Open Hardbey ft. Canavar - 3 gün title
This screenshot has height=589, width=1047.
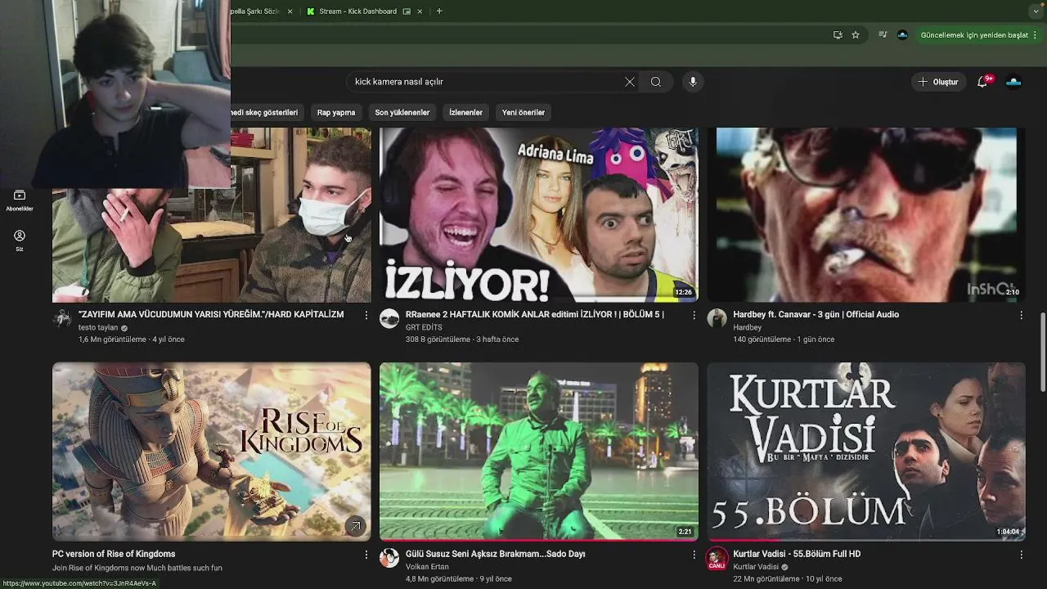(816, 315)
